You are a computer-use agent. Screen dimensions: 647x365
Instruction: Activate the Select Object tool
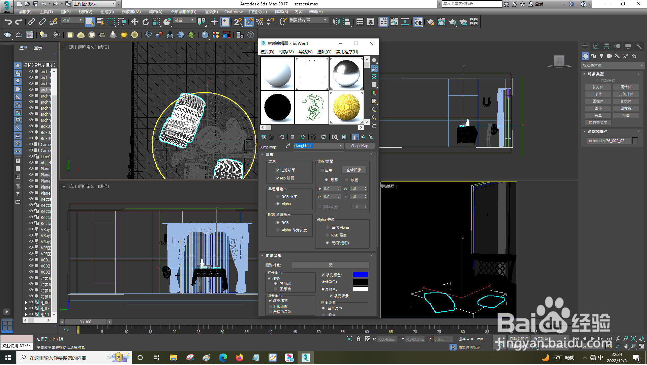89,22
